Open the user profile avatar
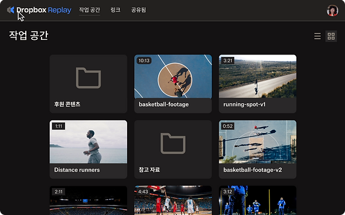Screen dimensions: 345x215 pos(332,11)
